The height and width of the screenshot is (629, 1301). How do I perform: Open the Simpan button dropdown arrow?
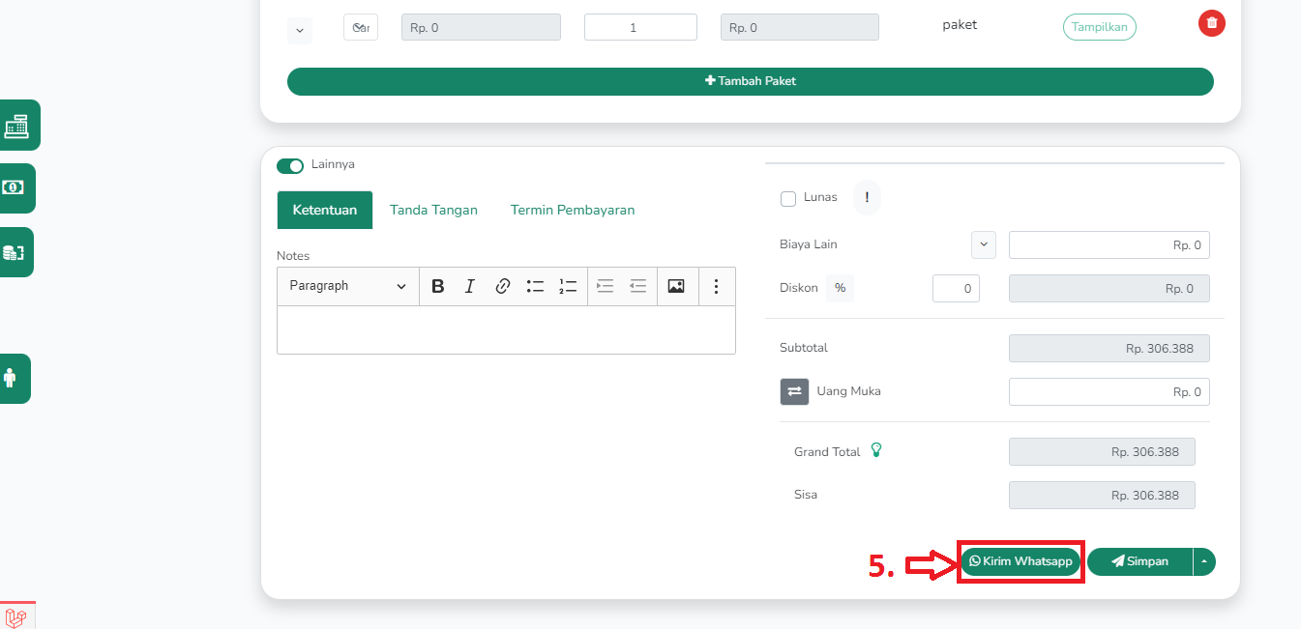click(1204, 561)
